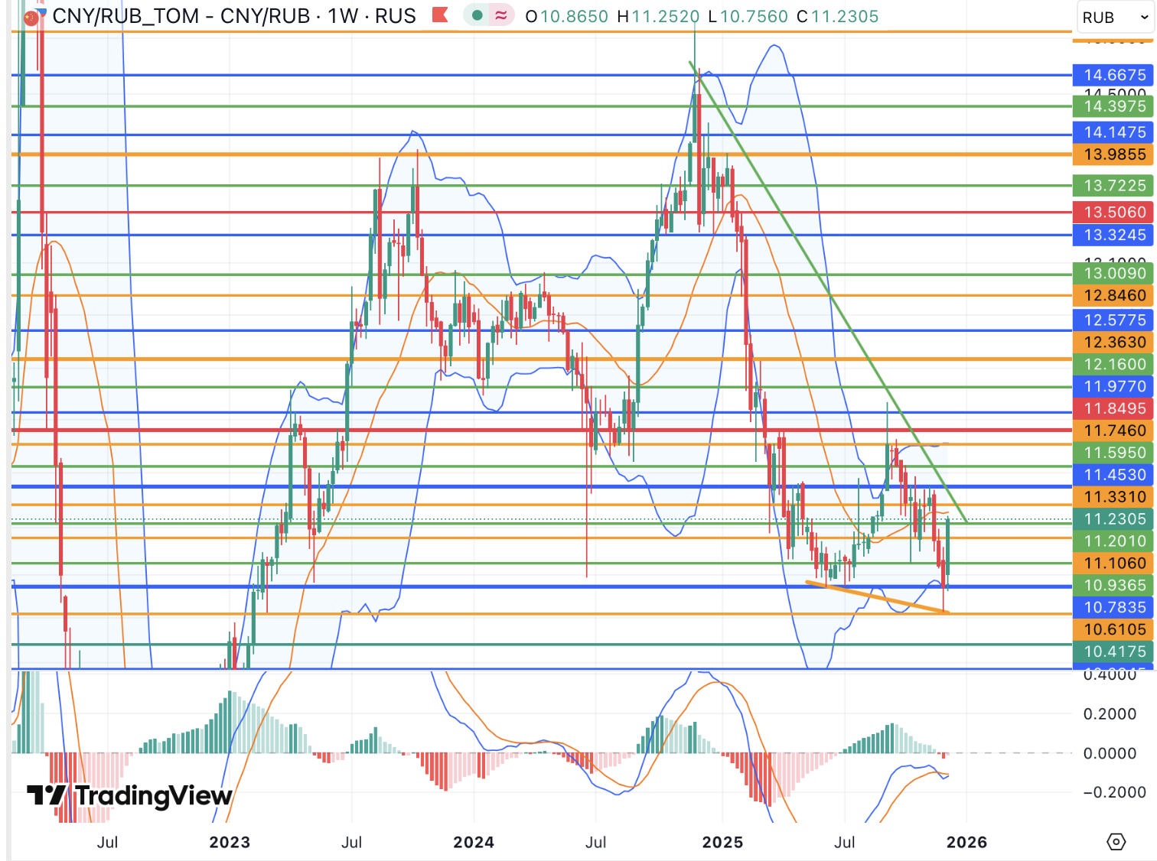Image resolution: width=1157 pixels, height=861 pixels.
Task: Click the 2025 label on time axis
Action: point(722,842)
